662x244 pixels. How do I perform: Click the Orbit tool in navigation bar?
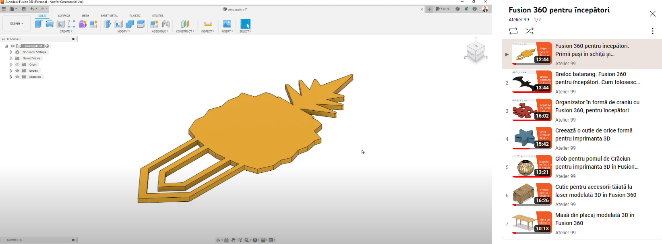coord(218,240)
